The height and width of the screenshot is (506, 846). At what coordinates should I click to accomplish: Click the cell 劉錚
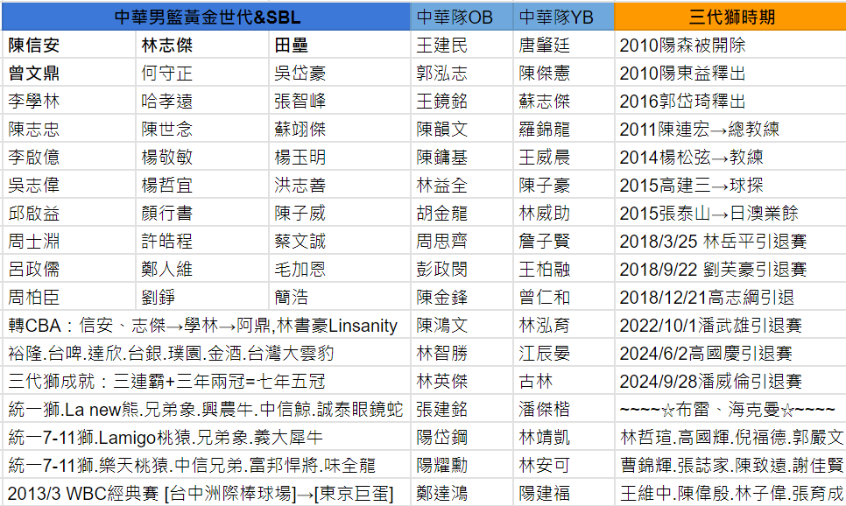(x=202, y=298)
